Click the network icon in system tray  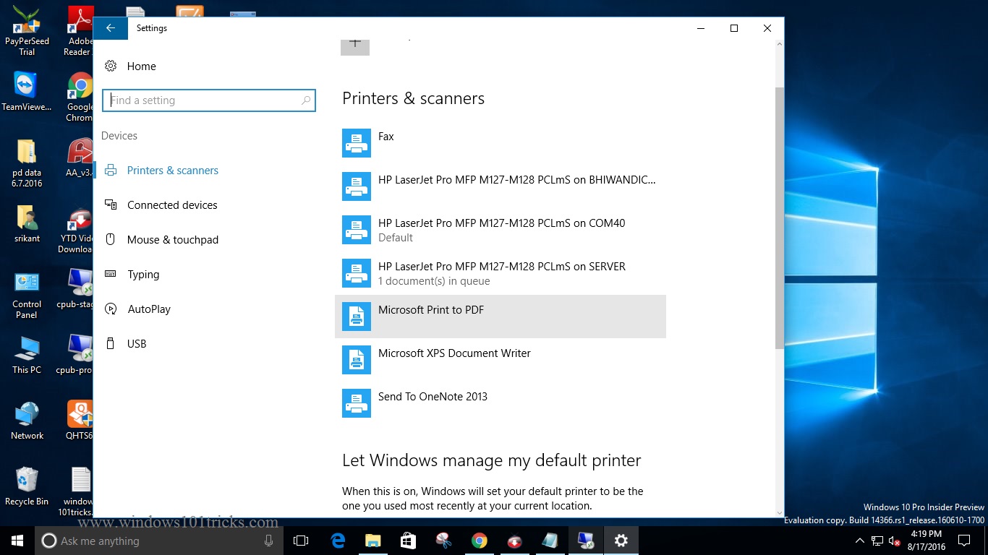pos(877,541)
